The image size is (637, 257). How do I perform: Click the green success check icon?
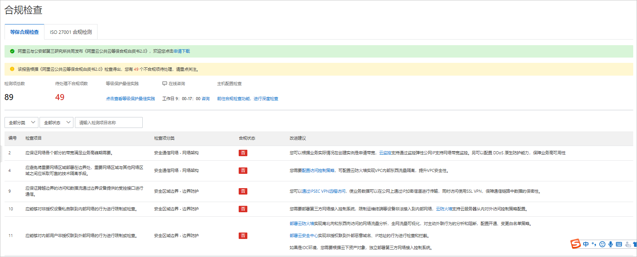(12, 51)
